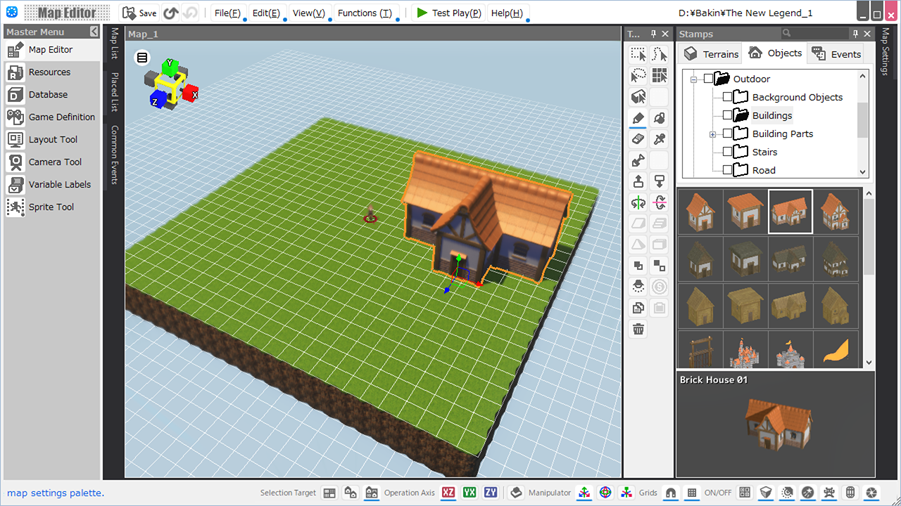Switch to the Terrains tab
The height and width of the screenshot is (506, 901).
pyautogui.click(x=712, y=53)
